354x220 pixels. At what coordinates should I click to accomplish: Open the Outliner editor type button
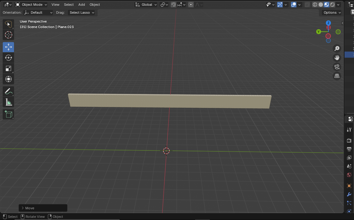[x=350, y=5]
